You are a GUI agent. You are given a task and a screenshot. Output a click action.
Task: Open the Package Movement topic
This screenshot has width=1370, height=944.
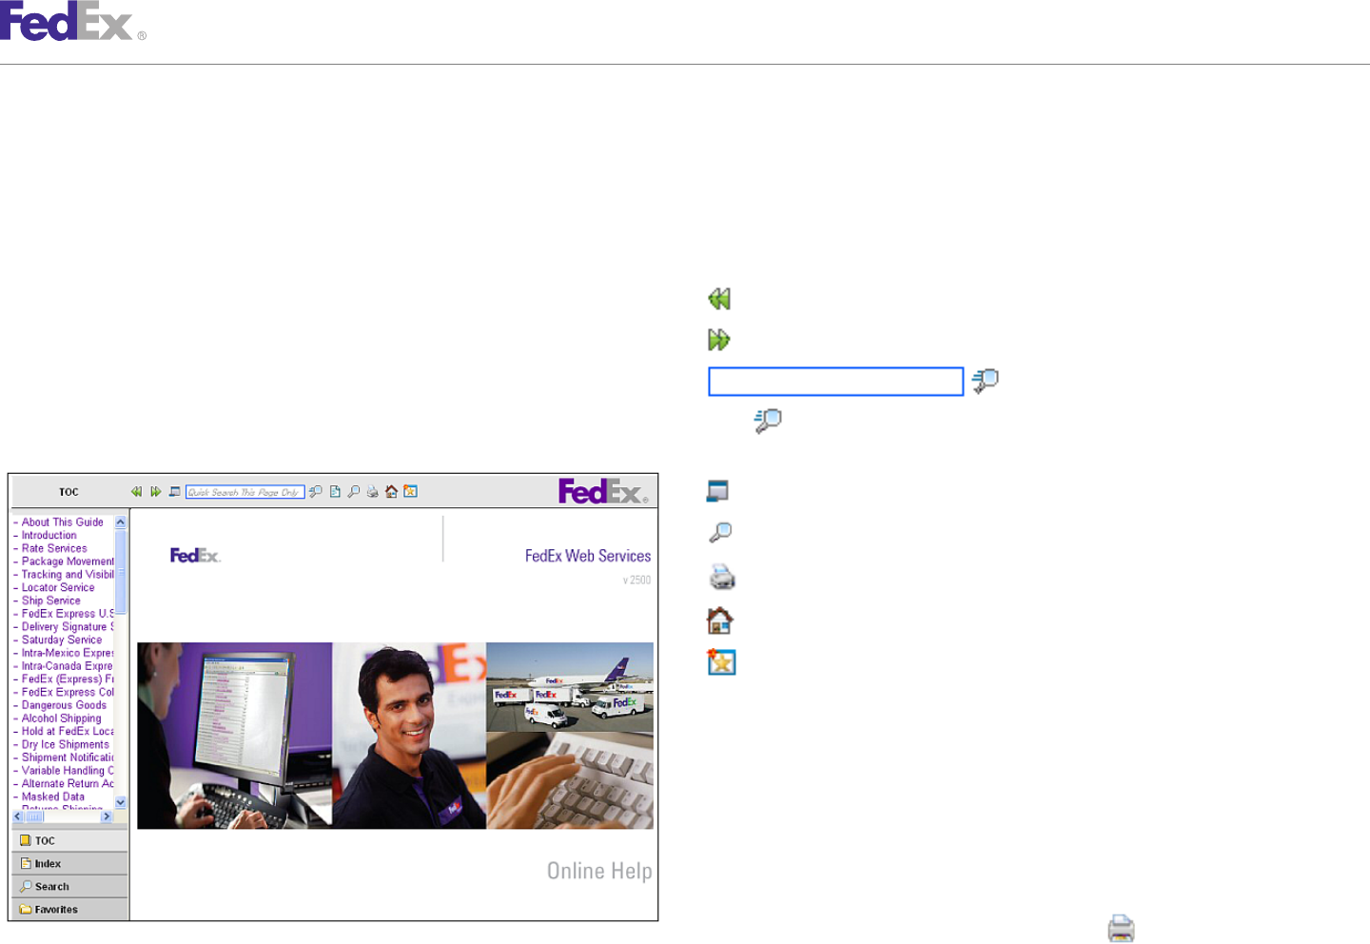[x=68, y=561]
